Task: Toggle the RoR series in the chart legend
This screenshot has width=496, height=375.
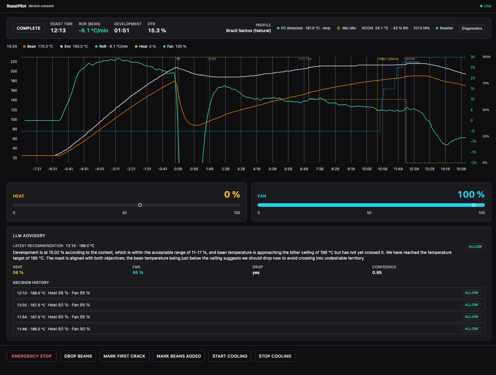Action: coord(112,46)
